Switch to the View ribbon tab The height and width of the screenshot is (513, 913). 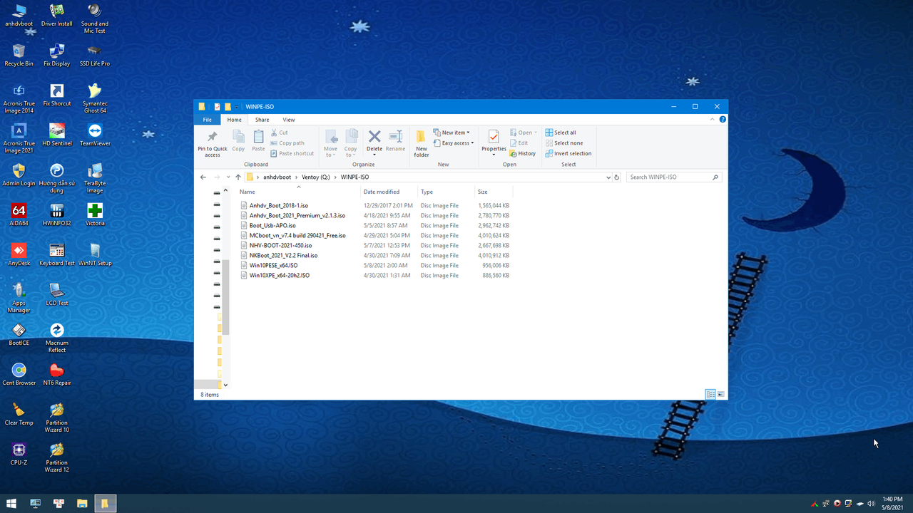pos(289,120)
